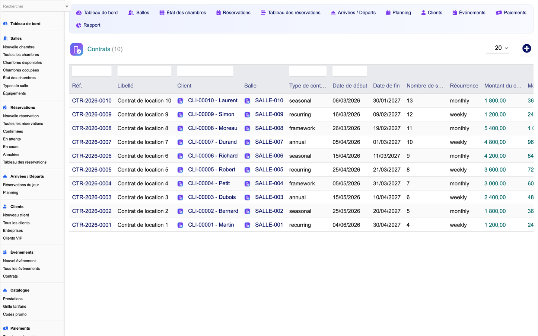Viewport: 538px width, 336px height.
Task: Click the Réservations calendar icon in sidebar
Action: [5, 107]
